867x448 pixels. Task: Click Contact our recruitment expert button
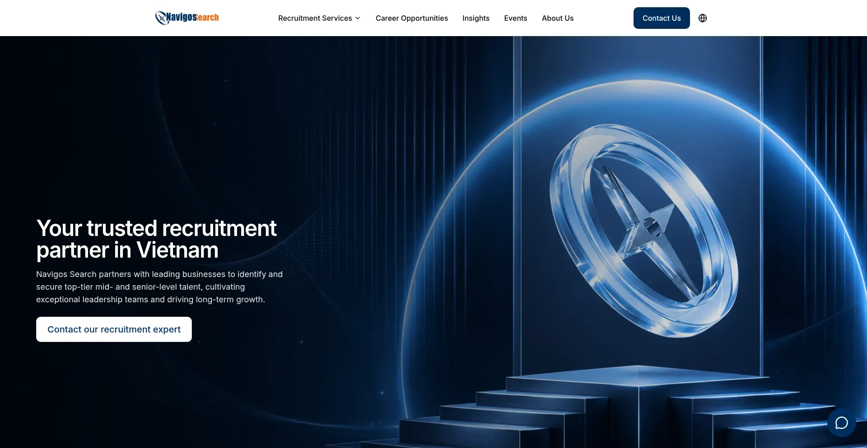[114, 329]
